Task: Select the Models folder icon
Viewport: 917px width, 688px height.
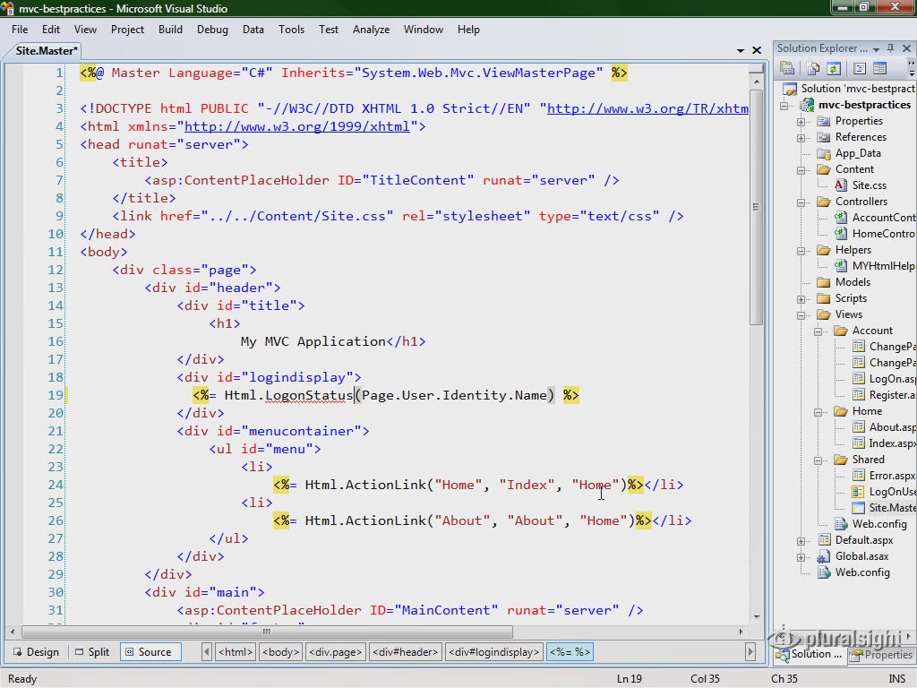Action: point(824,282)
